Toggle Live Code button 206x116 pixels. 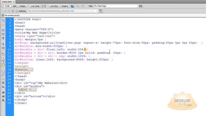click(x=35, y=6)
